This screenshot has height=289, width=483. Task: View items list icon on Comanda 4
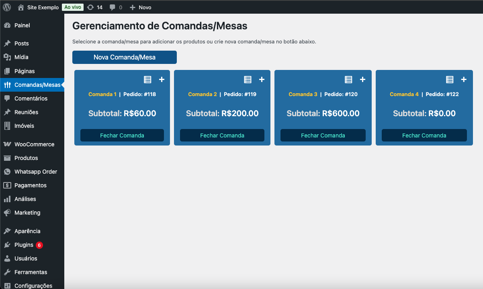point(450,80)
